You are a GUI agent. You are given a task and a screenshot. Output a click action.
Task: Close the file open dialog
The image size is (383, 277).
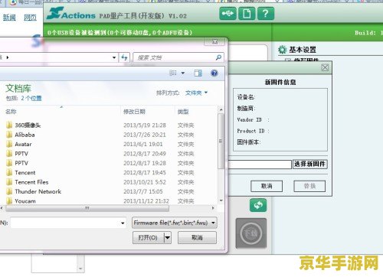[x=214, y=41]
